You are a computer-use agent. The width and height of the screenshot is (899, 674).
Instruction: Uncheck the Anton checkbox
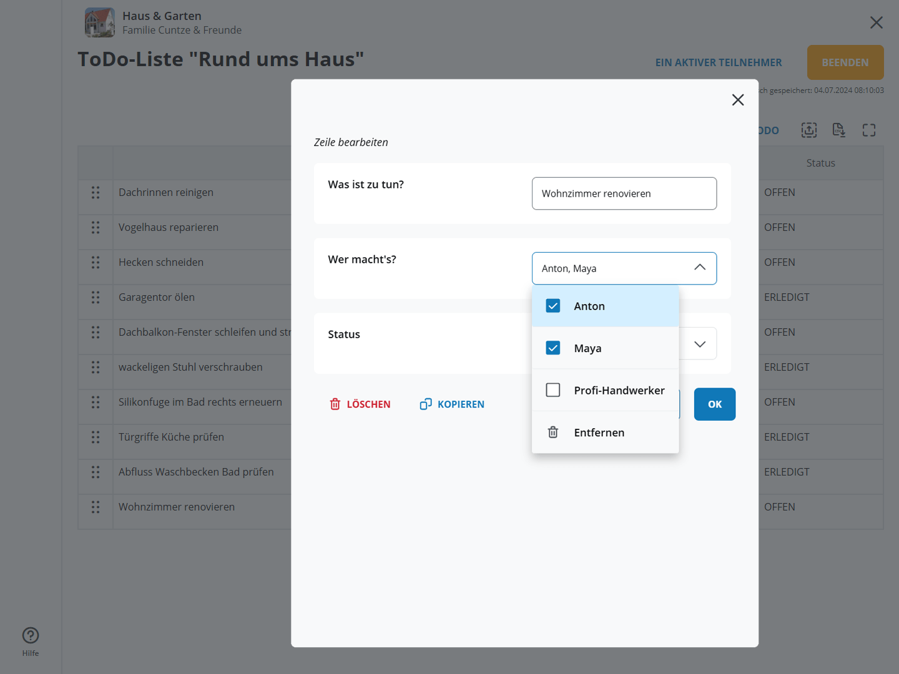(x=553, y=306)
